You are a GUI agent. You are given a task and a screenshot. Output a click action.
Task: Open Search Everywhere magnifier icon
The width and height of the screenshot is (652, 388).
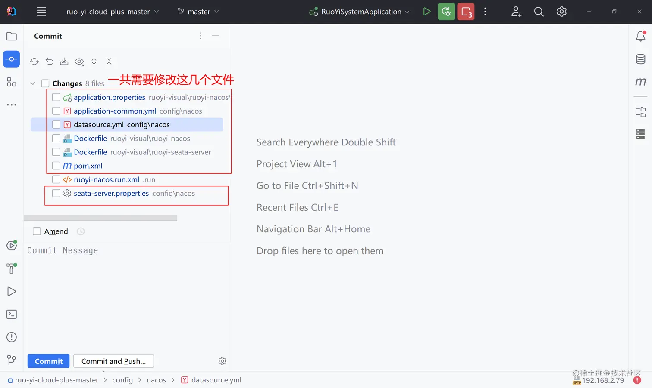[x=539, y=12]
